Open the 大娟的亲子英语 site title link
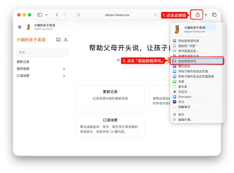 pos(31,40)
